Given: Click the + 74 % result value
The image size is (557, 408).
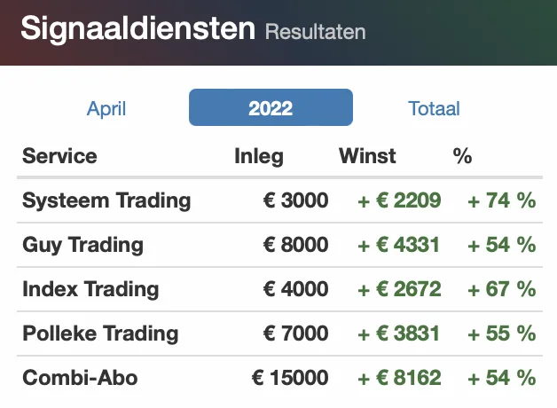Looking at the screenshot, I should 502,200.
